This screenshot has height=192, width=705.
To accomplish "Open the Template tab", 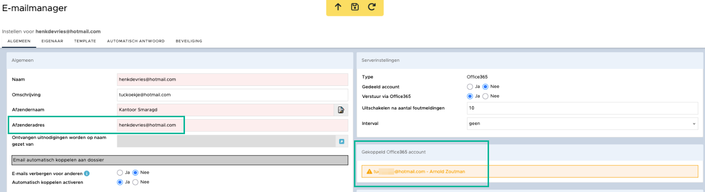I will pos(85,41).
